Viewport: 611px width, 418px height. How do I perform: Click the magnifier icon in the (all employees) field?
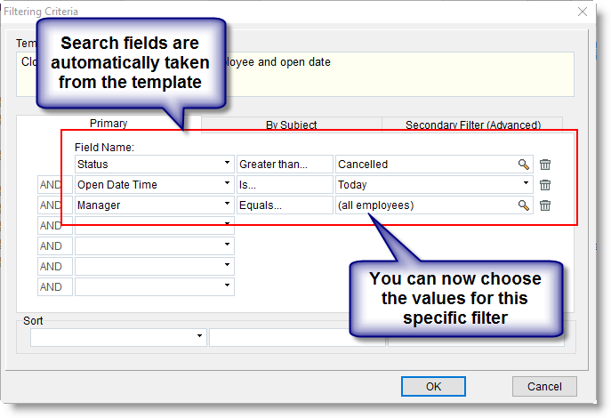pos(524,205)
